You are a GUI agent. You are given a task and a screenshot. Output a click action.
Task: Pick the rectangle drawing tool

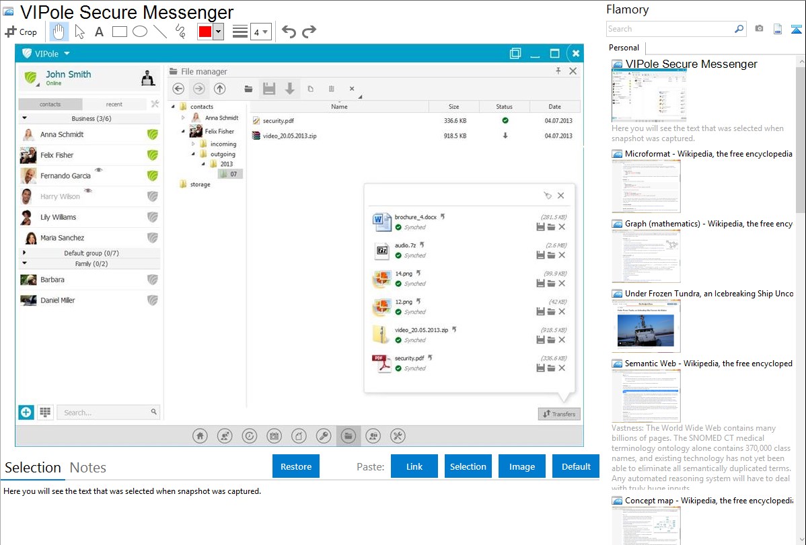click(x=119, y=32)
